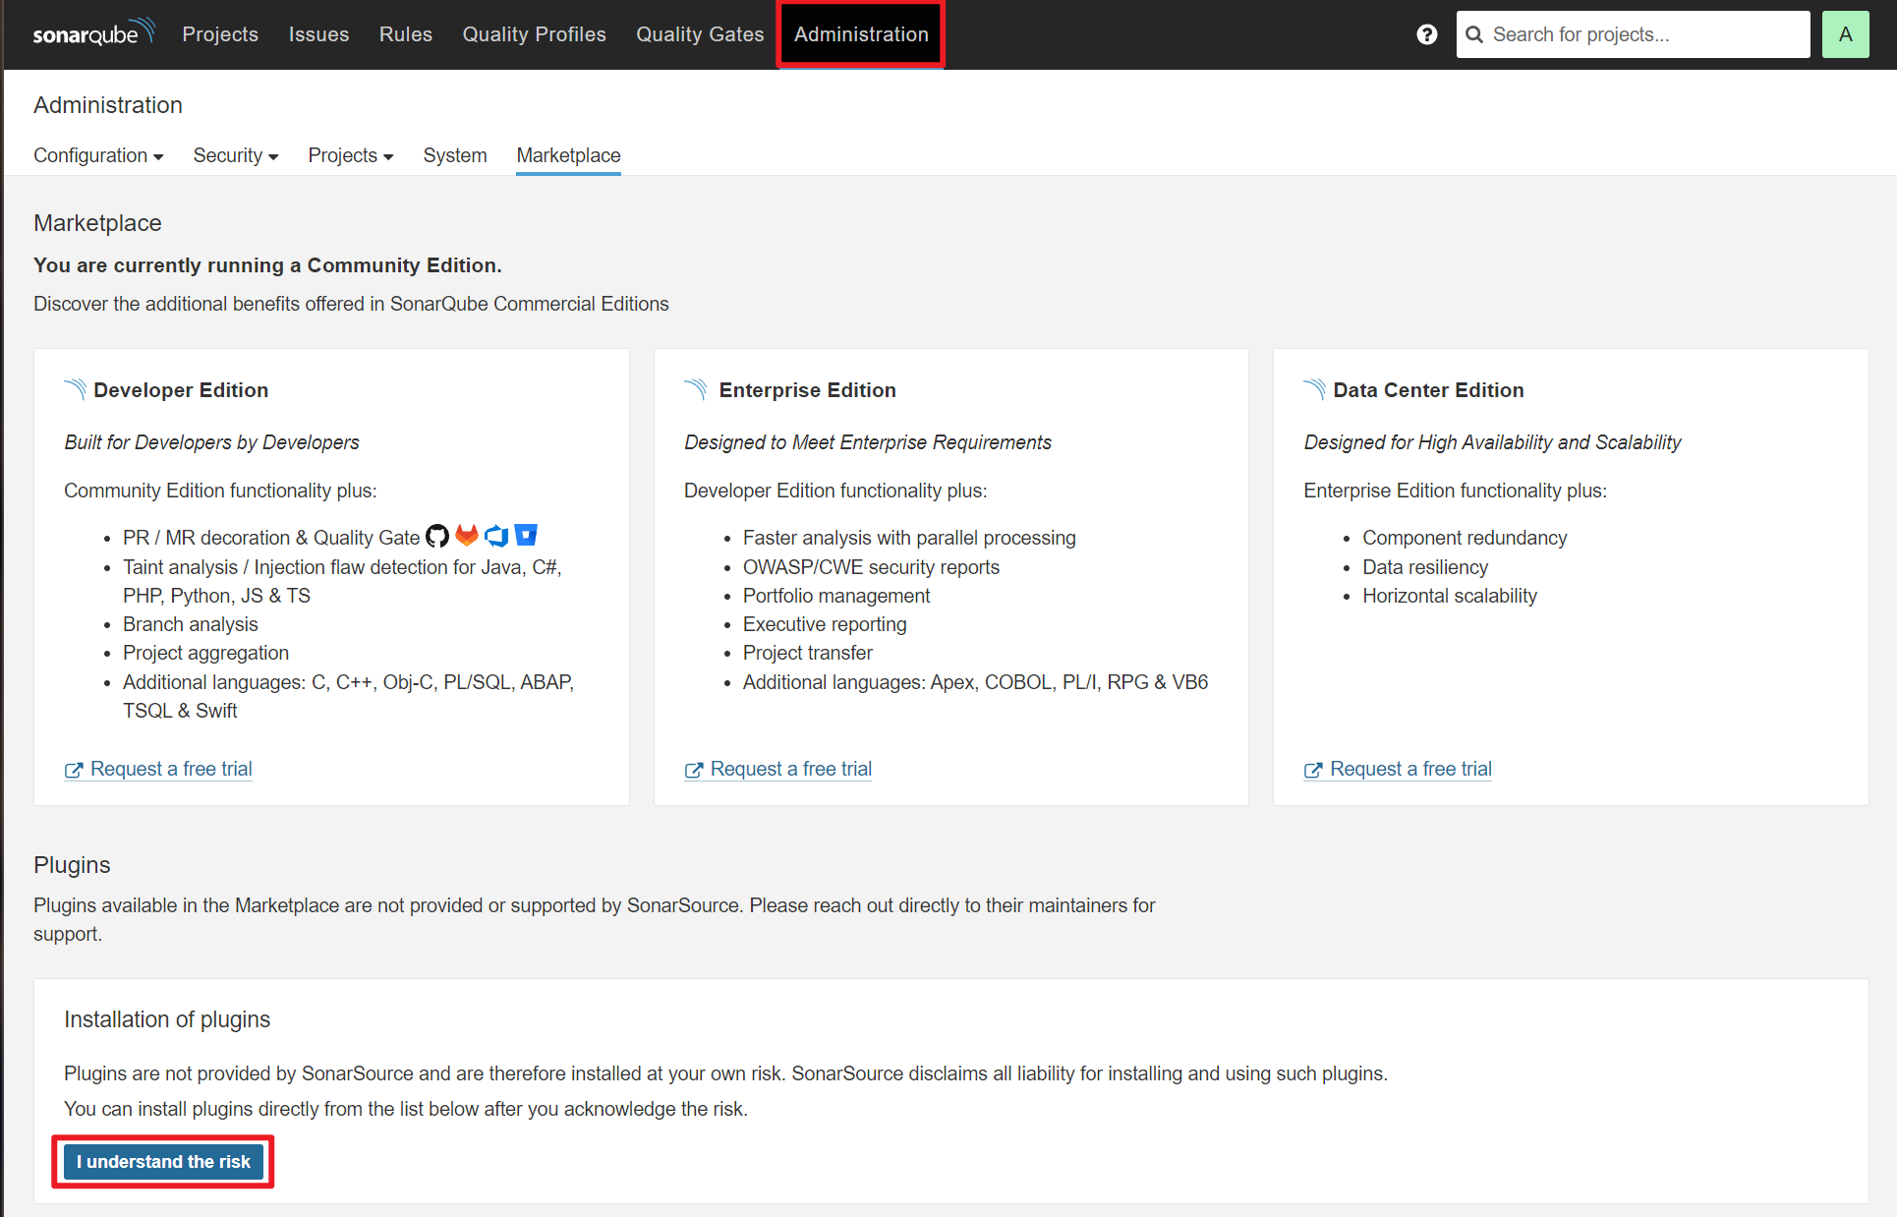Screen dimensions: 1897x1217
Task: Click the Executive reporting list item
Action: pyautogui.click(x=825, y=624)
